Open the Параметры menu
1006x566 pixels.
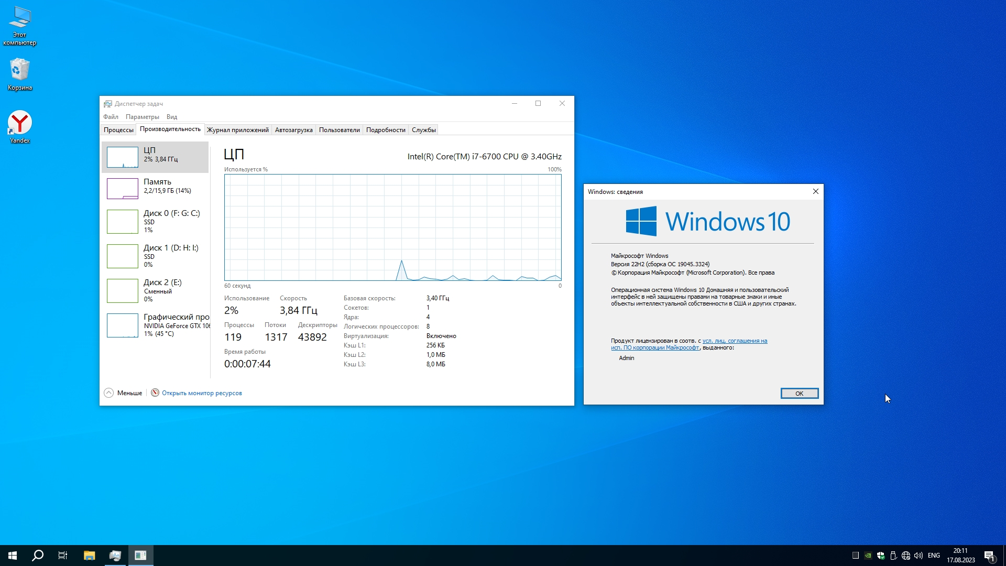tap(143, 117)
